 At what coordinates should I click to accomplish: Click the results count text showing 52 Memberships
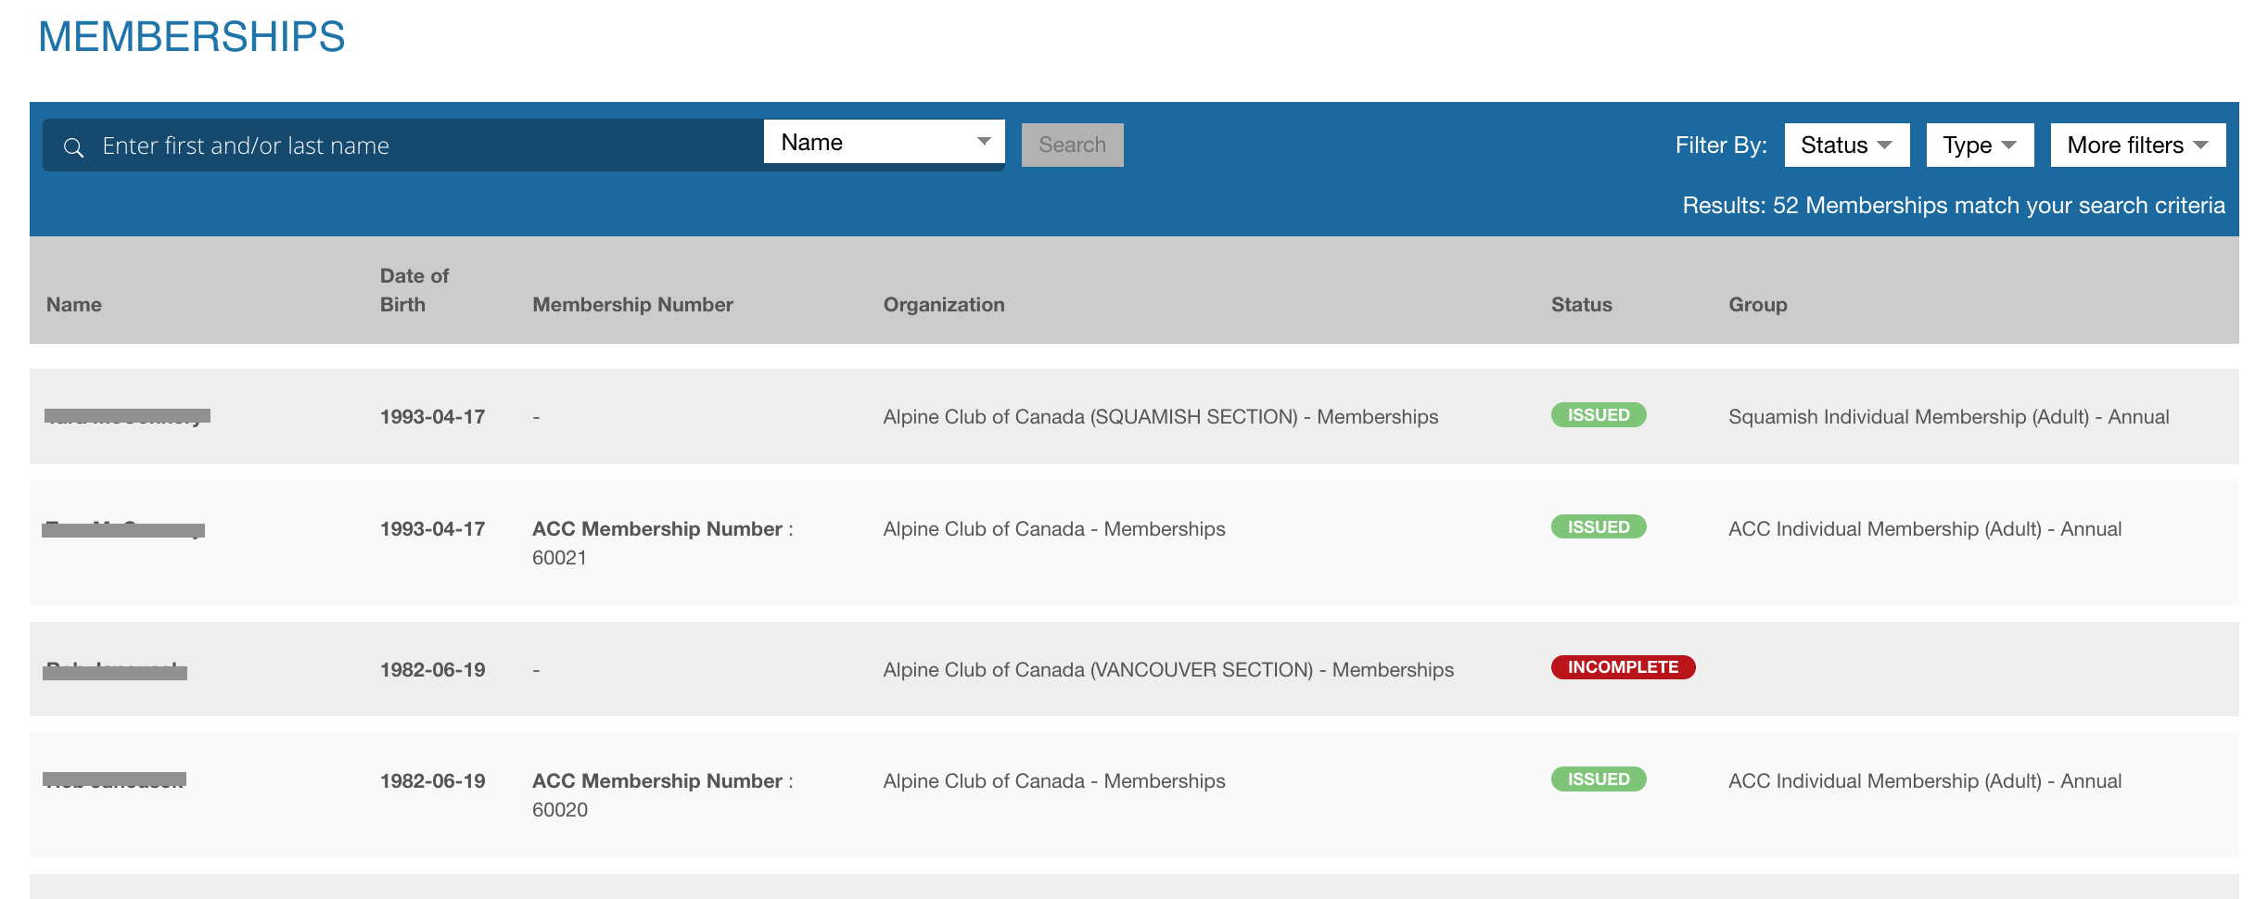1954,205
